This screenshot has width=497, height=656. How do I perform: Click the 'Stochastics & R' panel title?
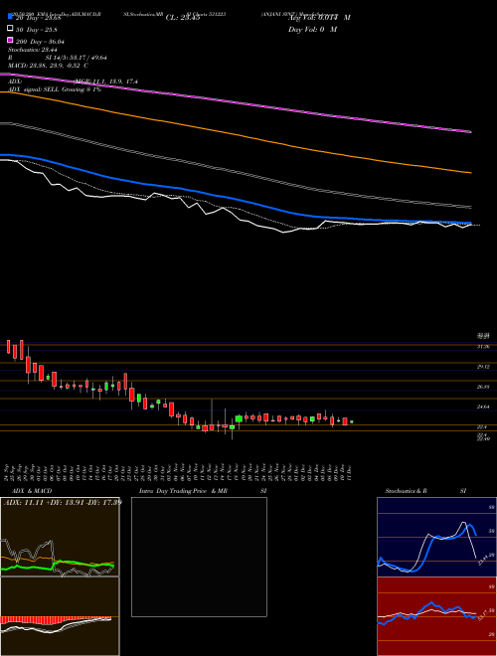tap(407, 491)
